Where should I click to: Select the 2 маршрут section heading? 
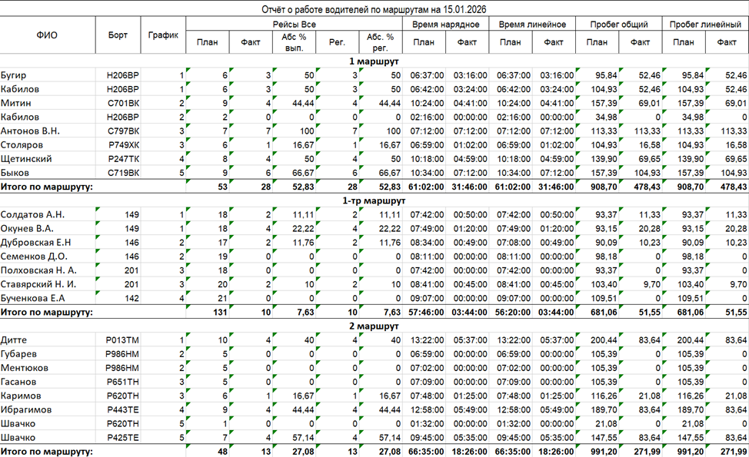[x=374, y=326]
